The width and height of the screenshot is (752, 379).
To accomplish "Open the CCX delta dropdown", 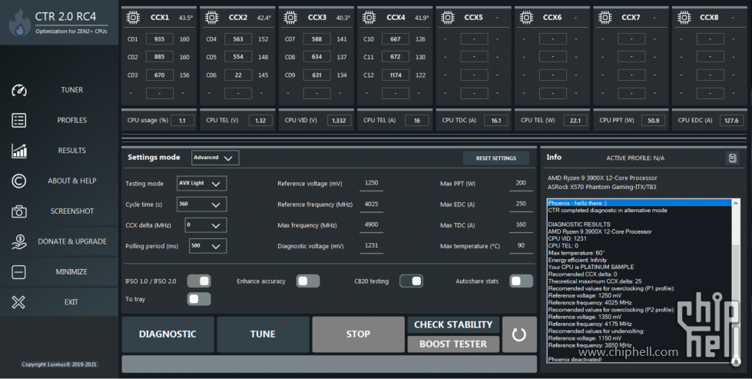I will point(206,225).
